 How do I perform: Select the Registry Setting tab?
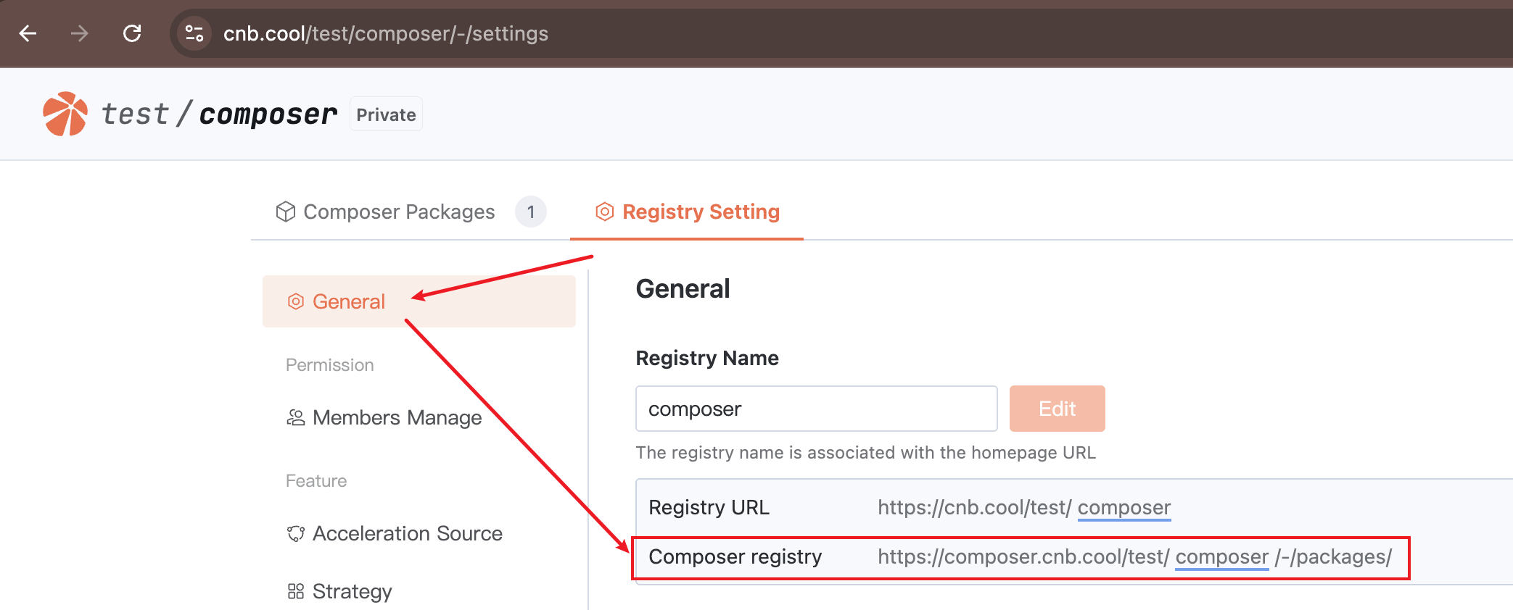click(700, 212)
